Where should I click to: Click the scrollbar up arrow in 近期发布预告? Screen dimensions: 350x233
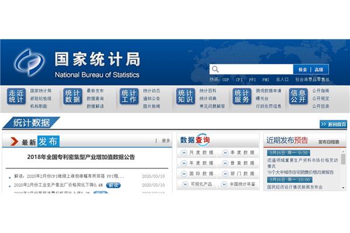344,151
